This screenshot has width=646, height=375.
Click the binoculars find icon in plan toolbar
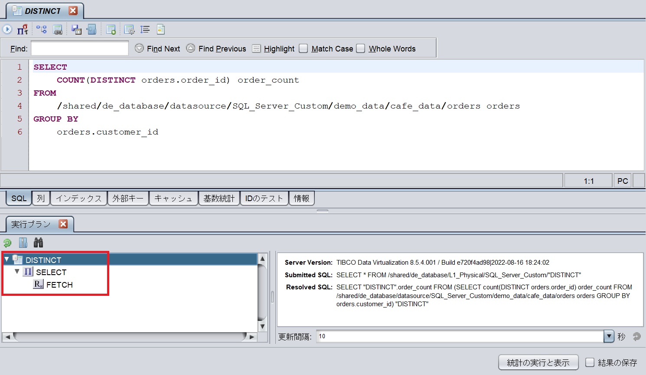pos(38,243)
